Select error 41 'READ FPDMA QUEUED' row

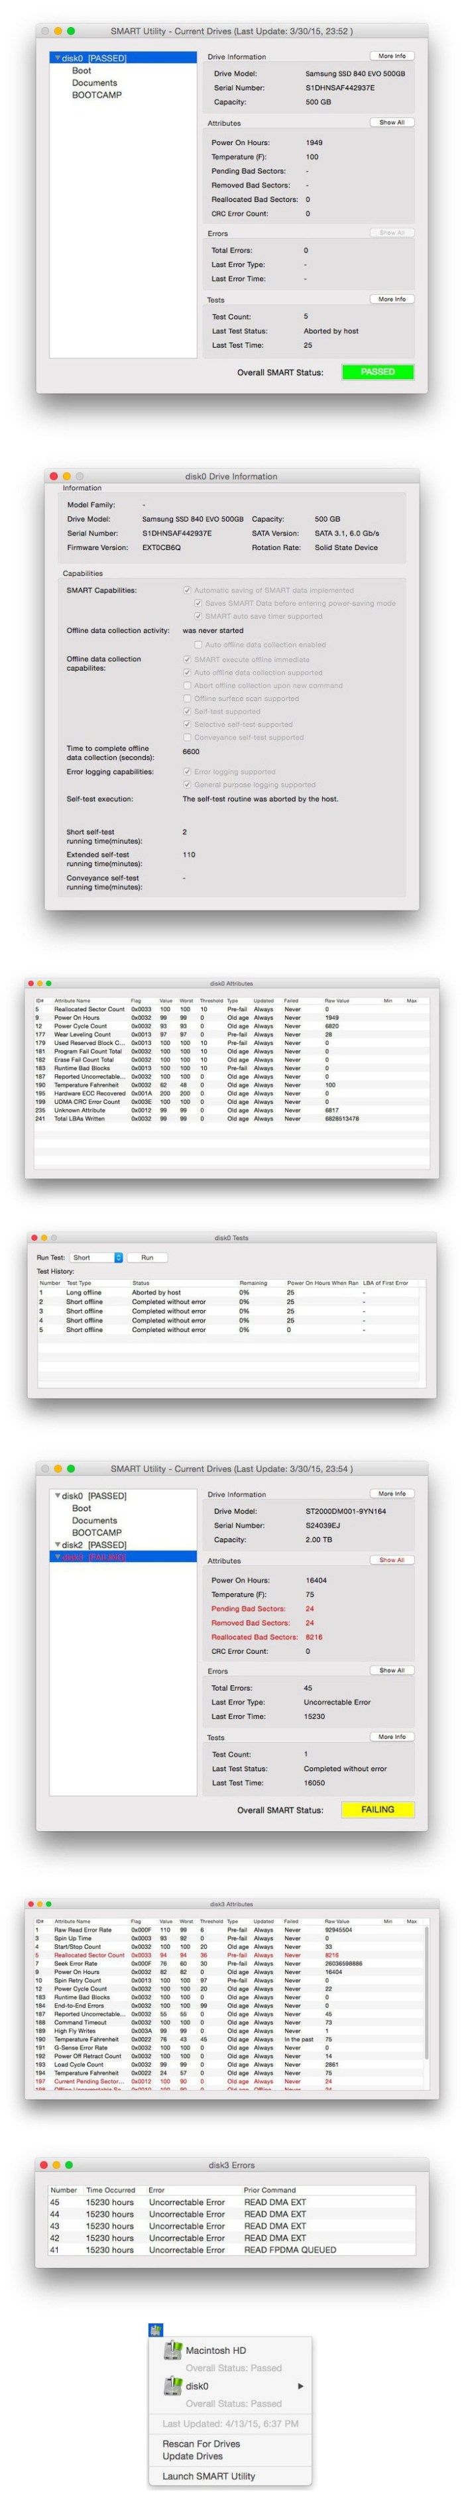pyautogui.click(x=231, y=2250)
